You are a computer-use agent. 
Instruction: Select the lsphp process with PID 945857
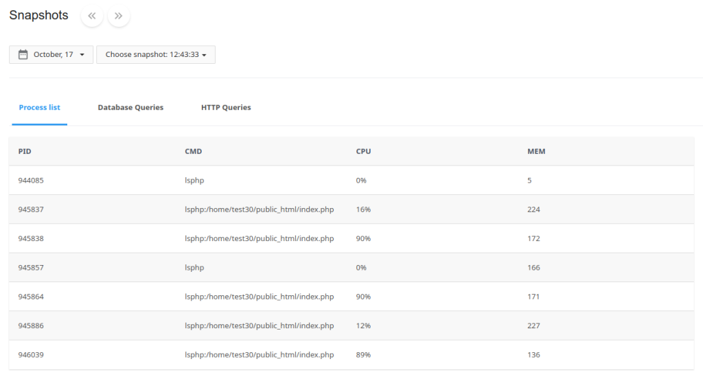click(351, 267)
